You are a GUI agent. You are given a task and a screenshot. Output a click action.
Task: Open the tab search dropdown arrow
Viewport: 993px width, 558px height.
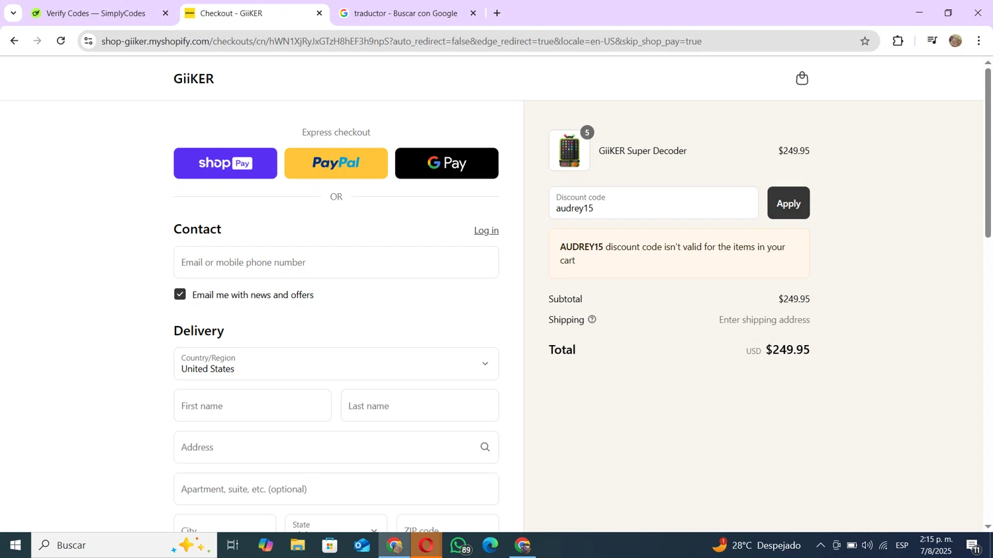[x=13, y=13]
